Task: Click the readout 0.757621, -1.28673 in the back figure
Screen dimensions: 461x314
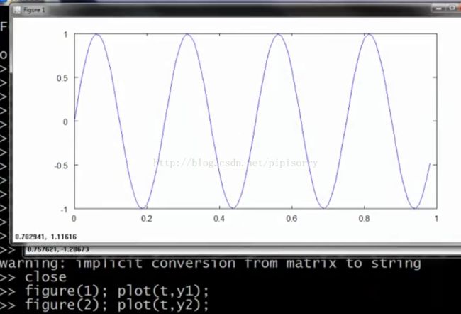Action: pos(58,249)
